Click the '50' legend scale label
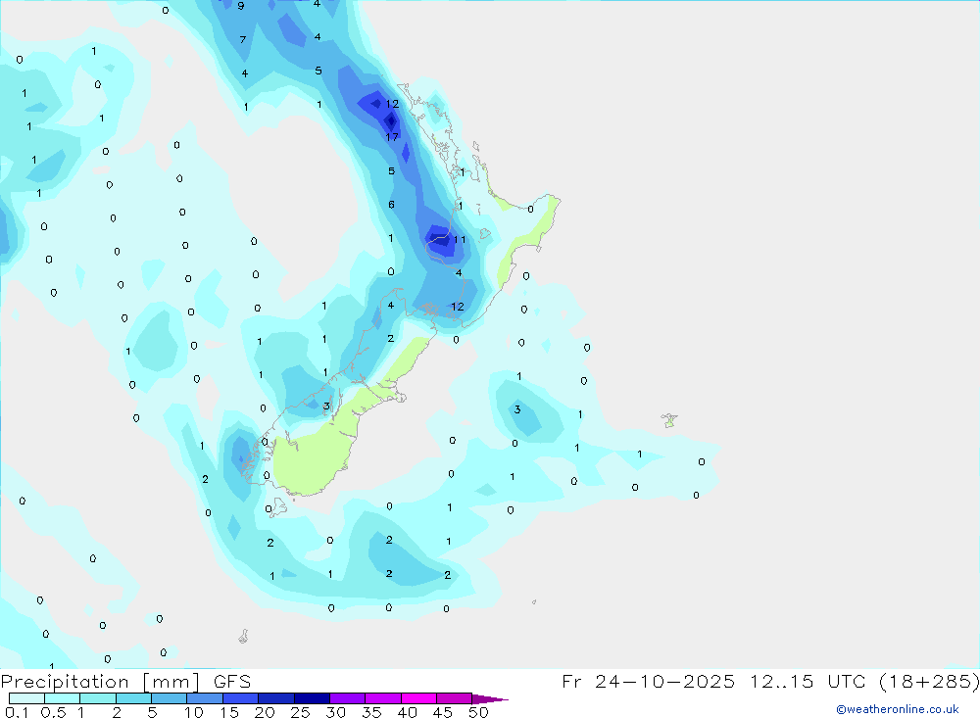Screen dimensions: 980x718 click(478, 712)
